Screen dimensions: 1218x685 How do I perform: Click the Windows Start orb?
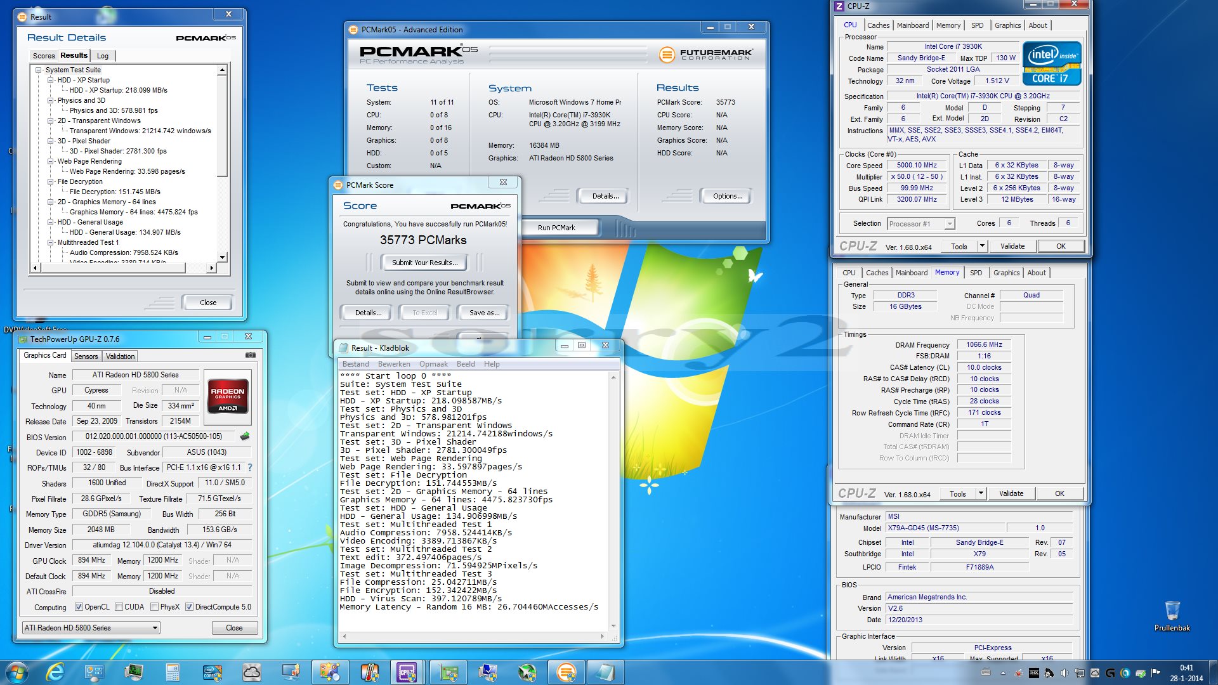17,672
